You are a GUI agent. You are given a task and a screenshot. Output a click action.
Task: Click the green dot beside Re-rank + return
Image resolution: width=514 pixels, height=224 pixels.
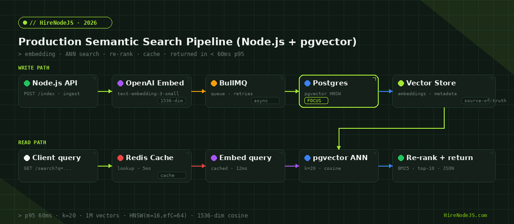tap(401, 158)
